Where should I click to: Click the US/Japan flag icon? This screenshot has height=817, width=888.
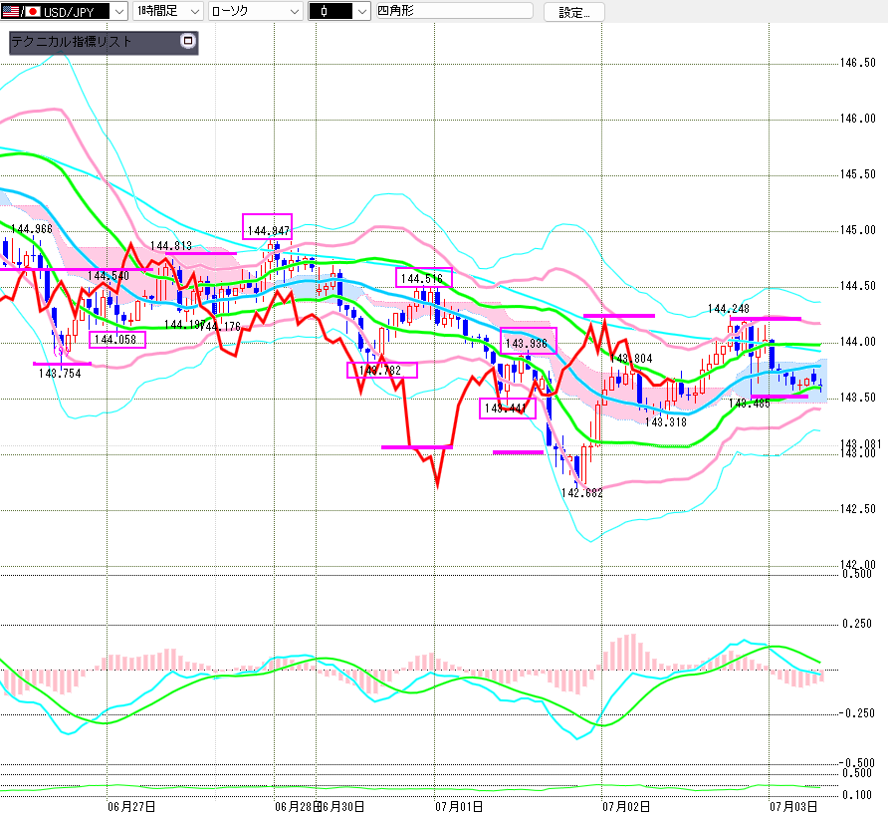point(22,11)
